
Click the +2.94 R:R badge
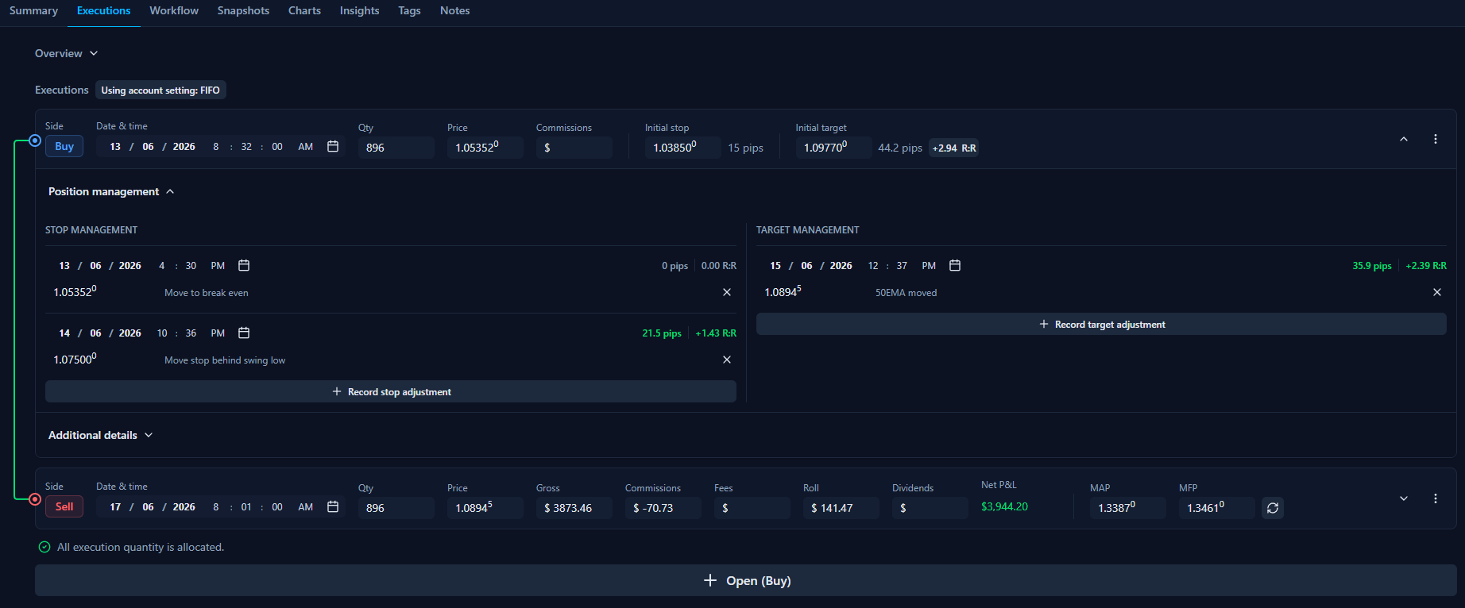point(954,148)
